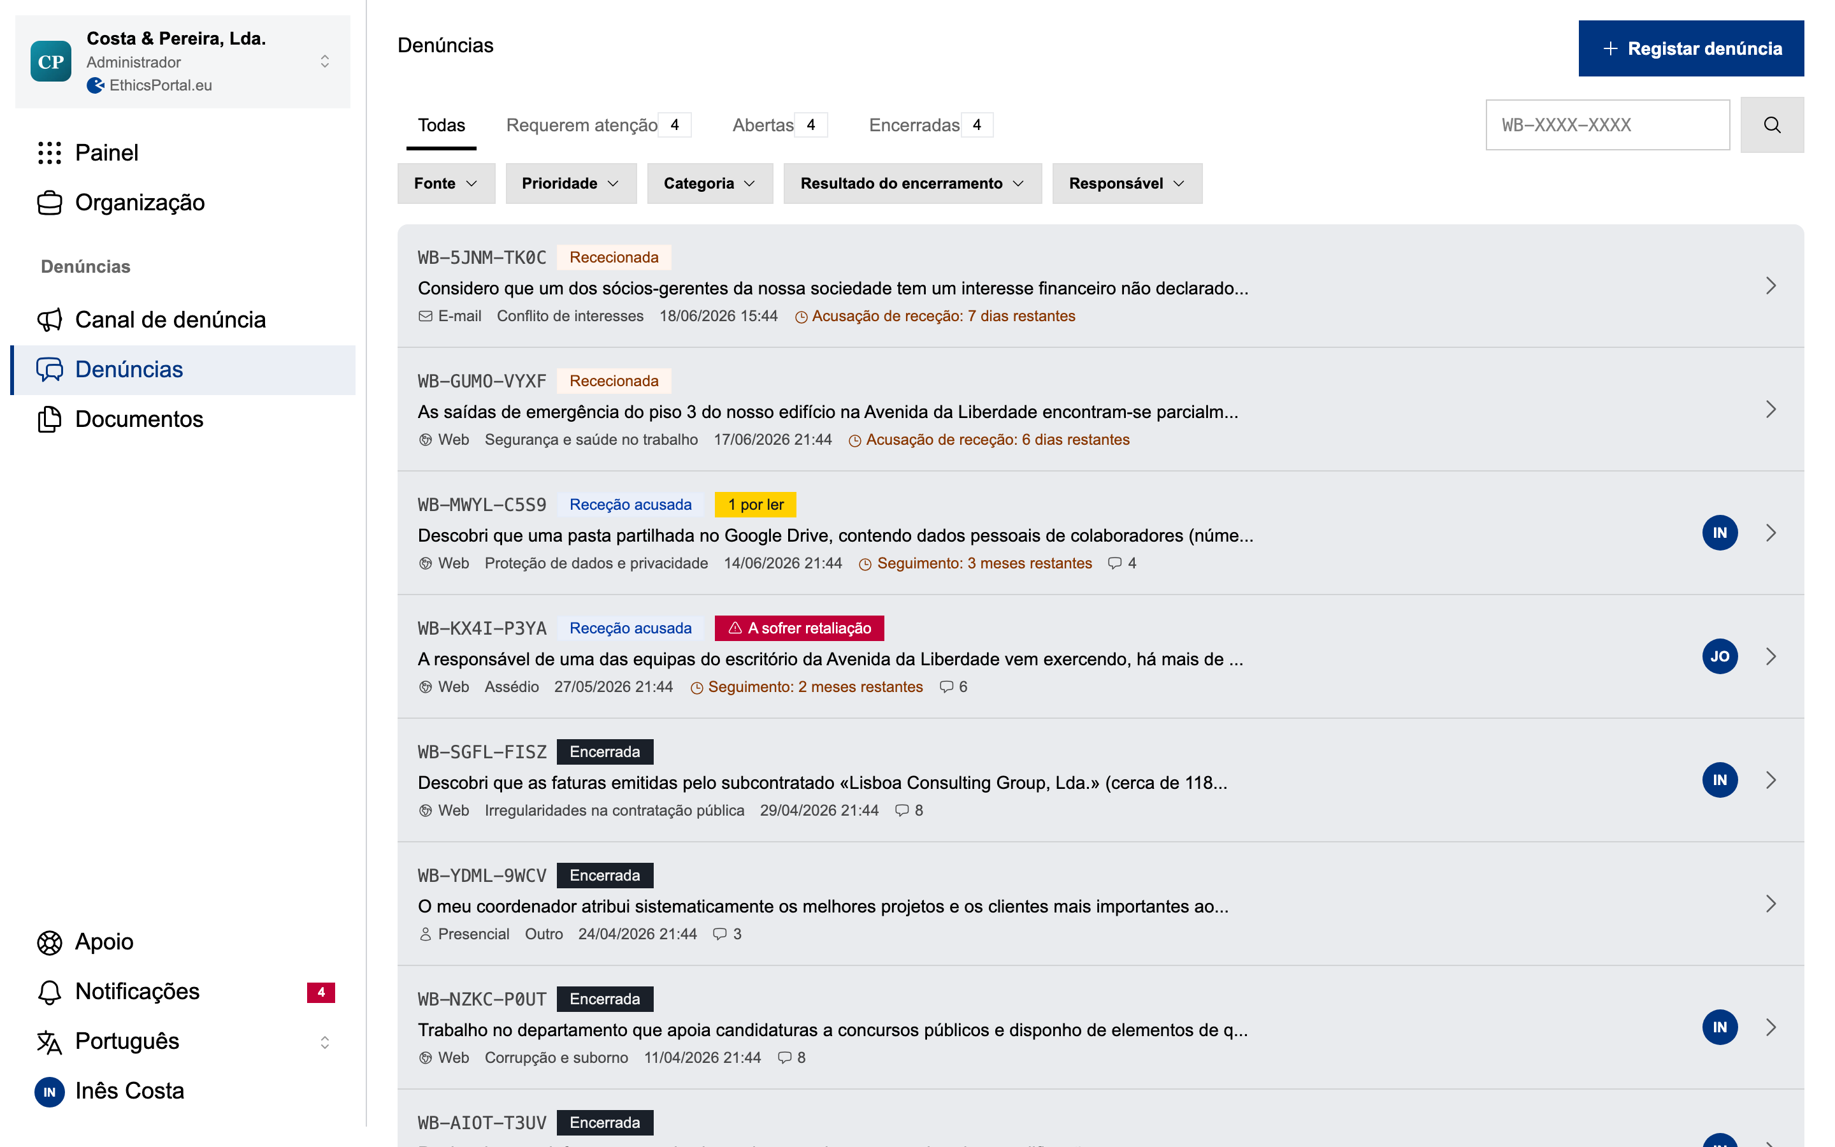Open report ID WB-MWYL-C5S9
This screenshot has width=1835, height=1147.
tap(482, 505)
